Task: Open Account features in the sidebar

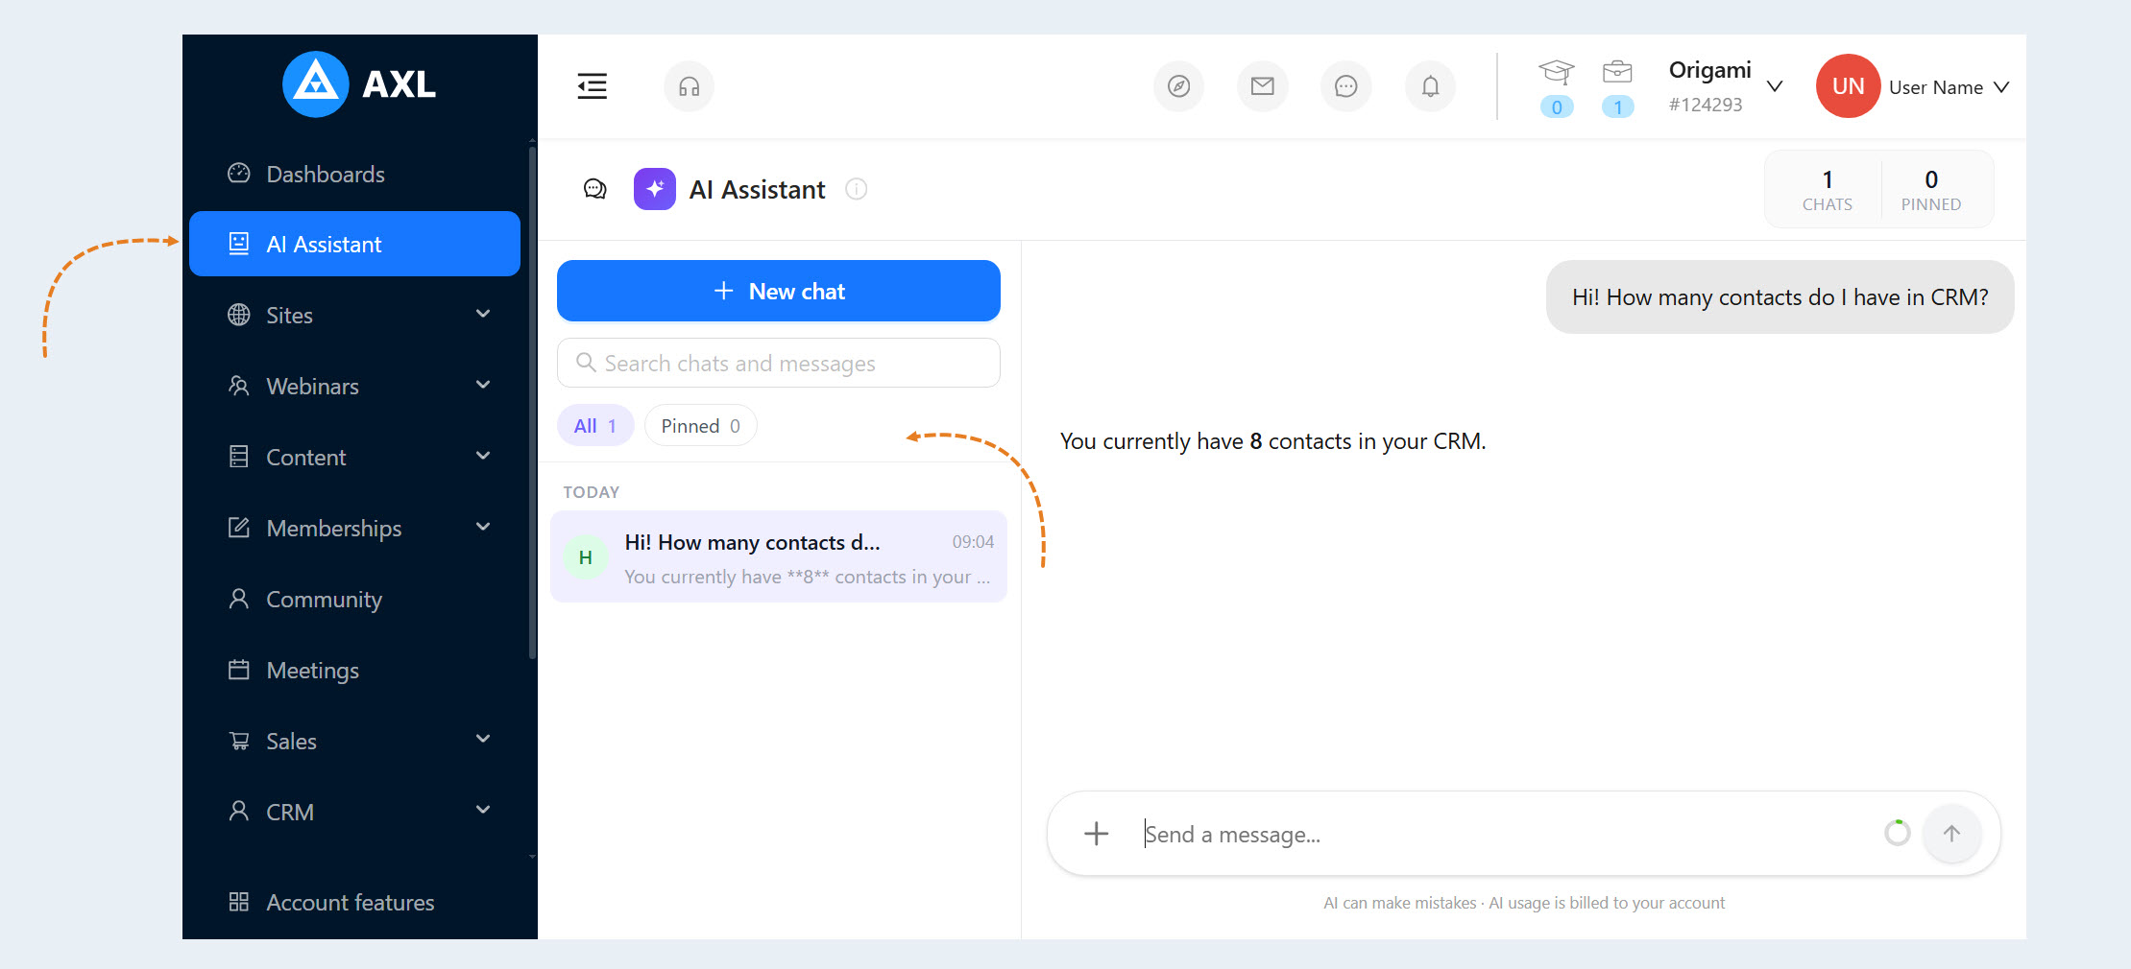Action: coord(355,902)
